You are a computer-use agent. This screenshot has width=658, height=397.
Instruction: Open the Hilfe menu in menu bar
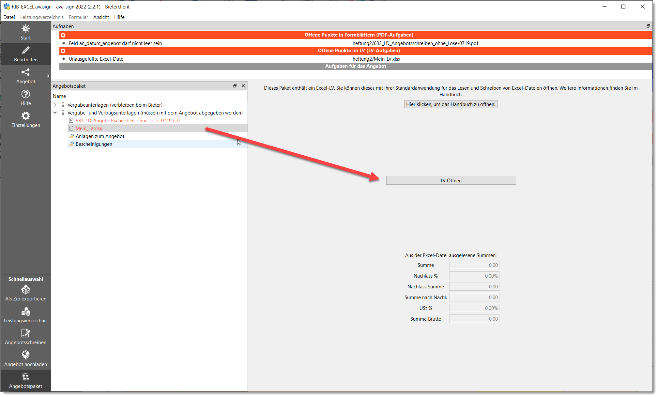119,17
